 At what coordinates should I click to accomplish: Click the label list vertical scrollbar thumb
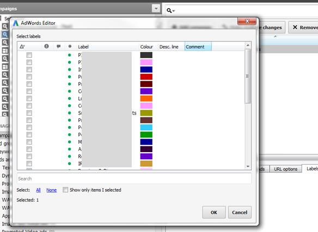click(x=248, y=76)
